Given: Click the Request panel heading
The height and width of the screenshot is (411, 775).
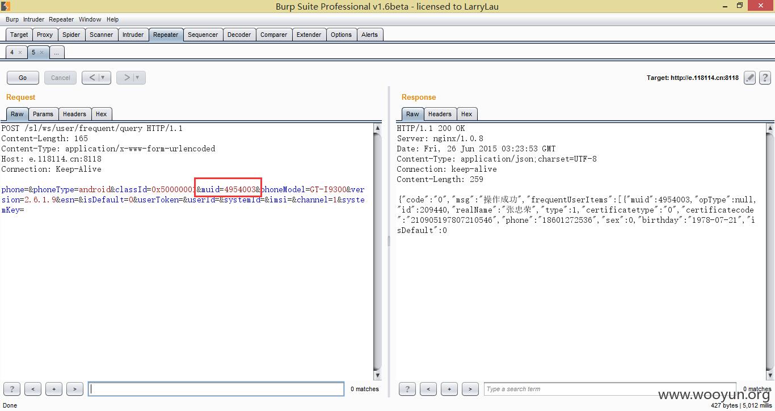Looking at the screenshot, I should point(21,97).
